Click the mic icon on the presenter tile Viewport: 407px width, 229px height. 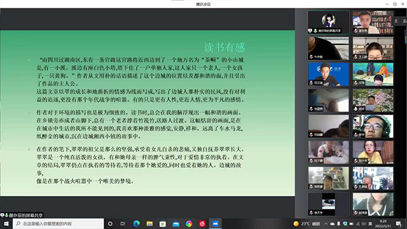(x=315, y=31)
